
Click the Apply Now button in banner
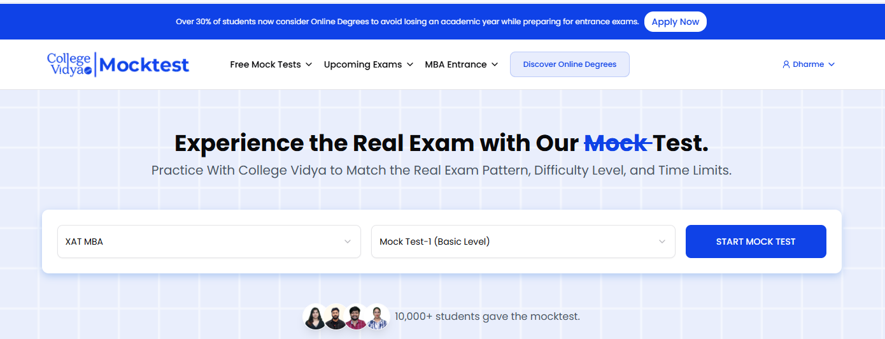point(676,22)
